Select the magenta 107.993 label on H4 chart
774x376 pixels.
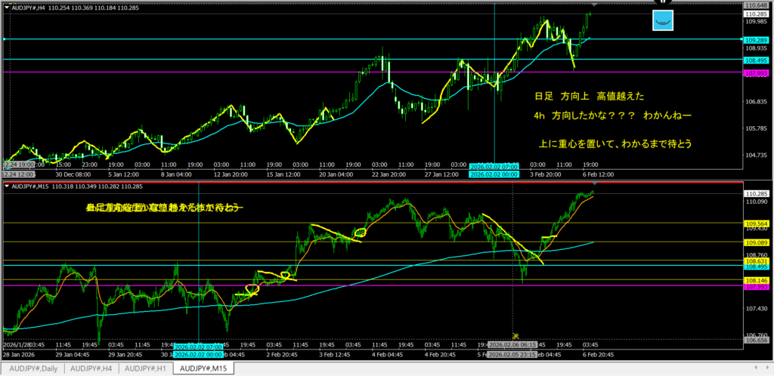pos(757,72)
